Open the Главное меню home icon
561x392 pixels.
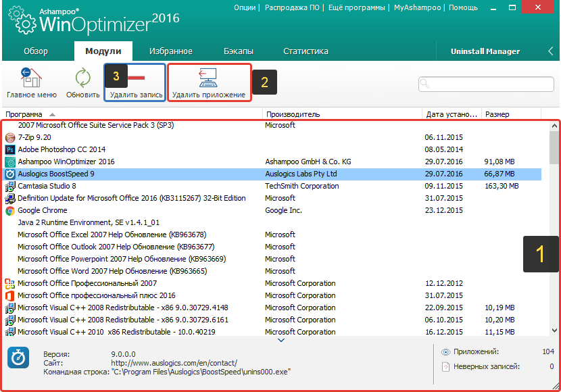coord(32,78)
